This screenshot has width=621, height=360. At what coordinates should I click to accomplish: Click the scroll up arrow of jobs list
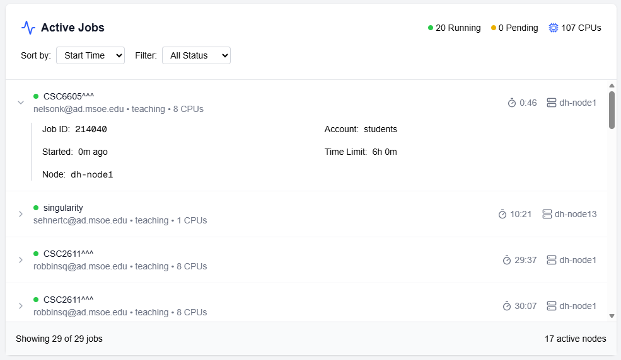tap(612, 86)
